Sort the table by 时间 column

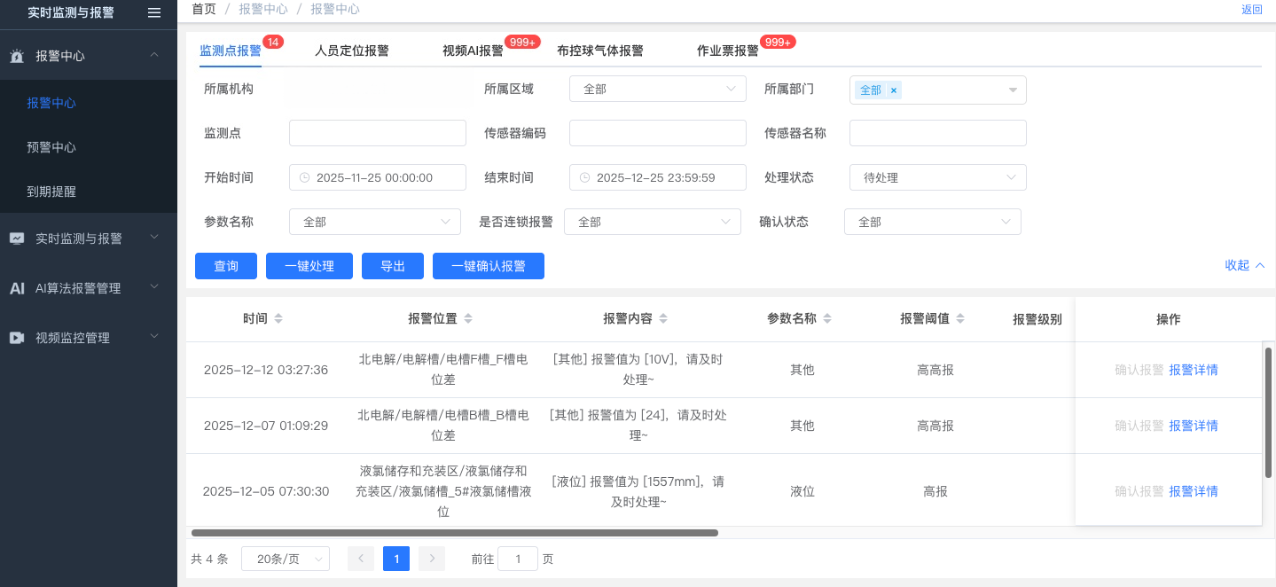pyautogui.click(x=278, y=319)
